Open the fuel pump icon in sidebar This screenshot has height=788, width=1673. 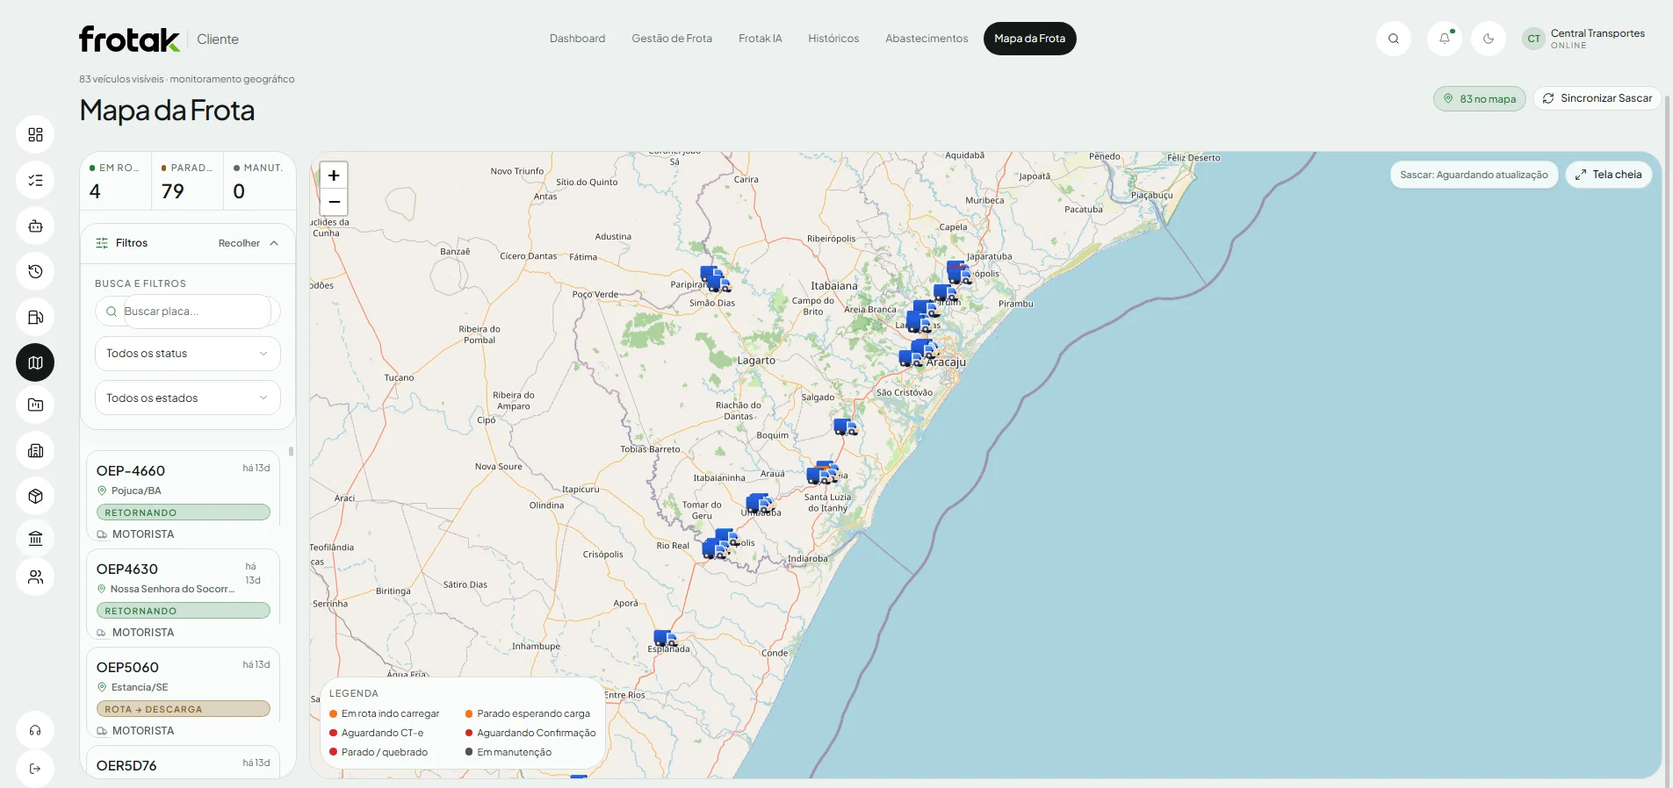pos(35,318)
